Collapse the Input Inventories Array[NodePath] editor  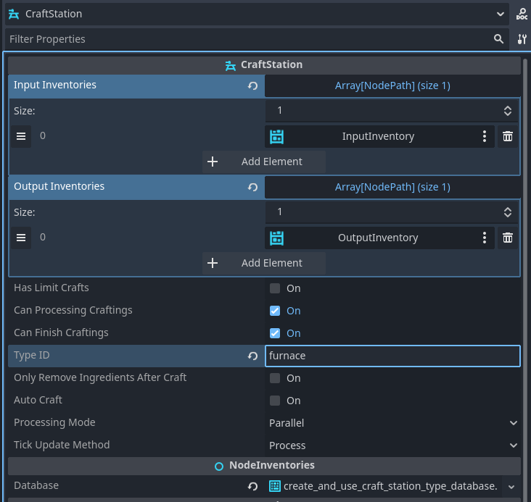pyautogui.click(x=393, y=86)
